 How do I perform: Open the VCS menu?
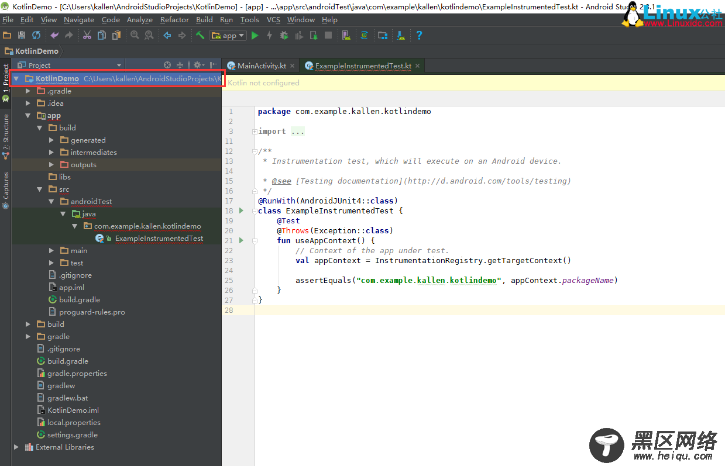[x=273, y=19]
